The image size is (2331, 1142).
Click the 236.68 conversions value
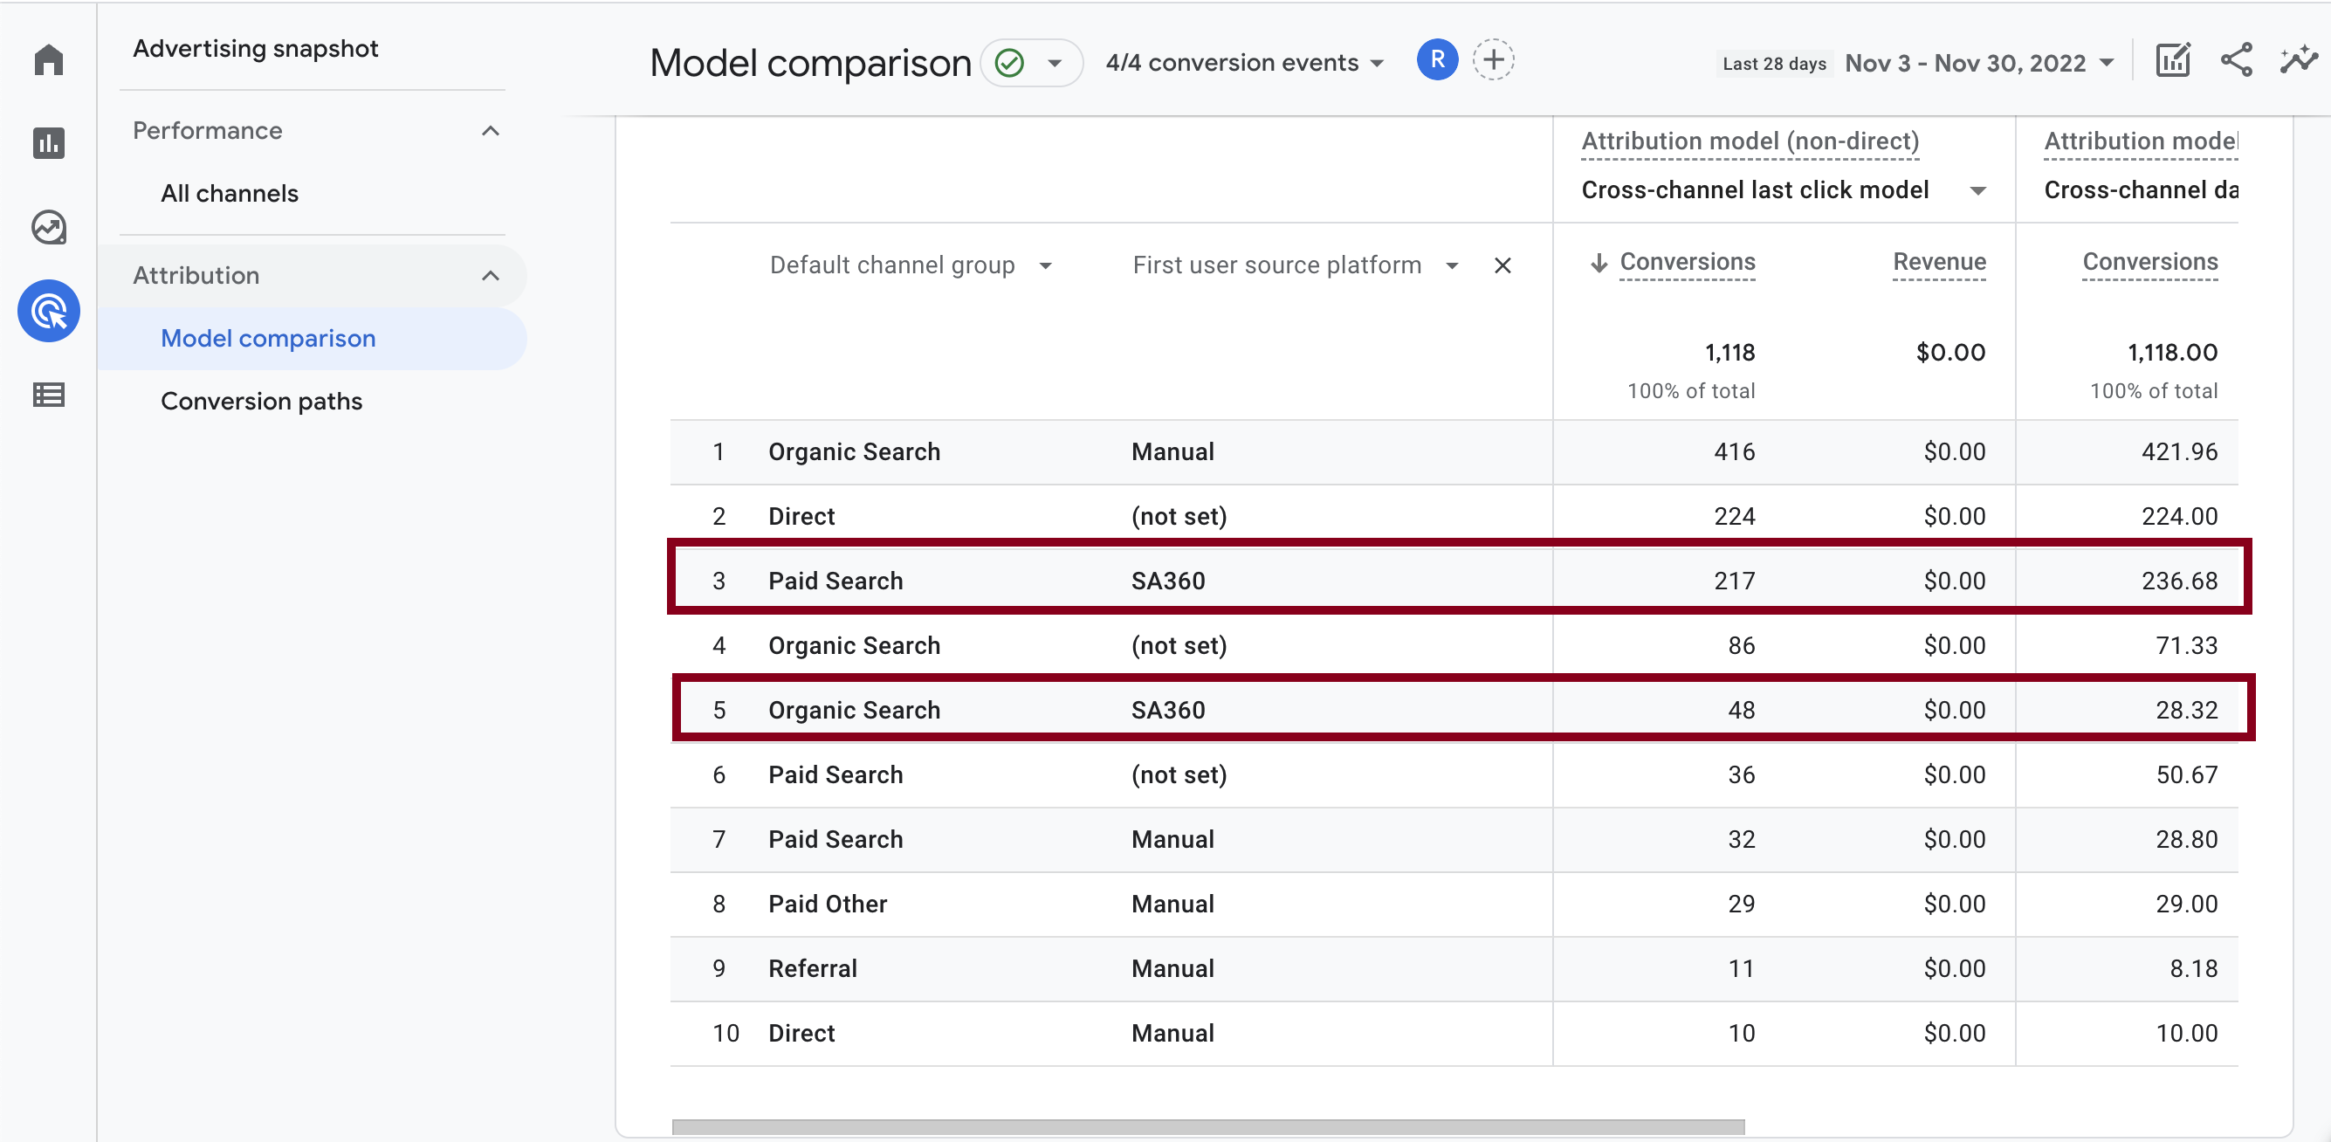pyautogui.click(x=2179, y=581)
